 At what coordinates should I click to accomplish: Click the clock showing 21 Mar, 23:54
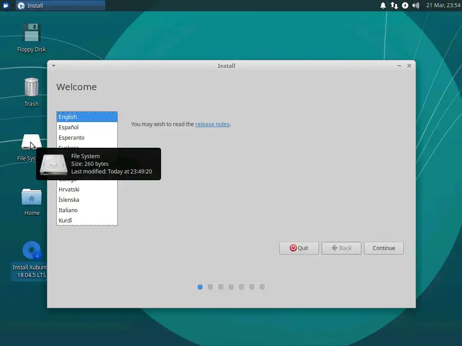pyautogui.click(x=443, y=5)
